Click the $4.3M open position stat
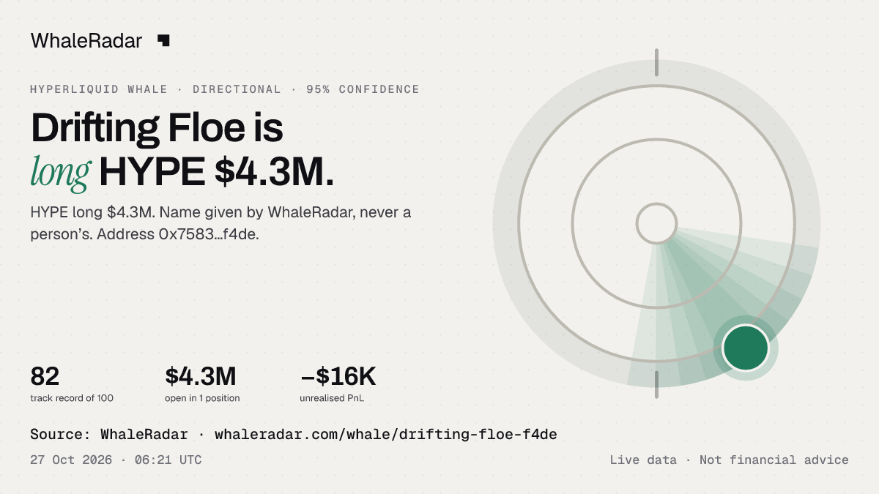879x494 pixels. tap(201, 377)
